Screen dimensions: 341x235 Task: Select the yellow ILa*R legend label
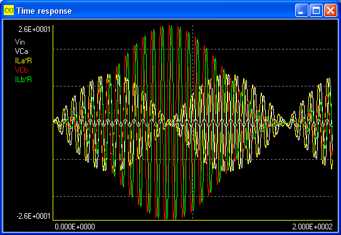(23, 61)
